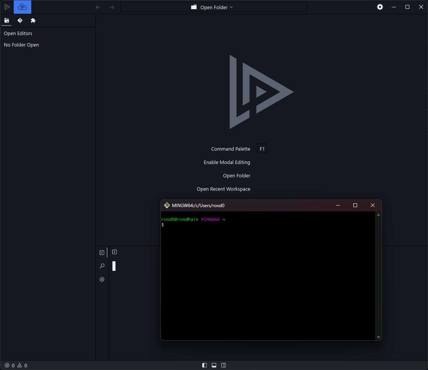The height and width of the screenshot is (370, 428).
Task: Click the blue remote connection icon
Action: [x=22, y=7]
